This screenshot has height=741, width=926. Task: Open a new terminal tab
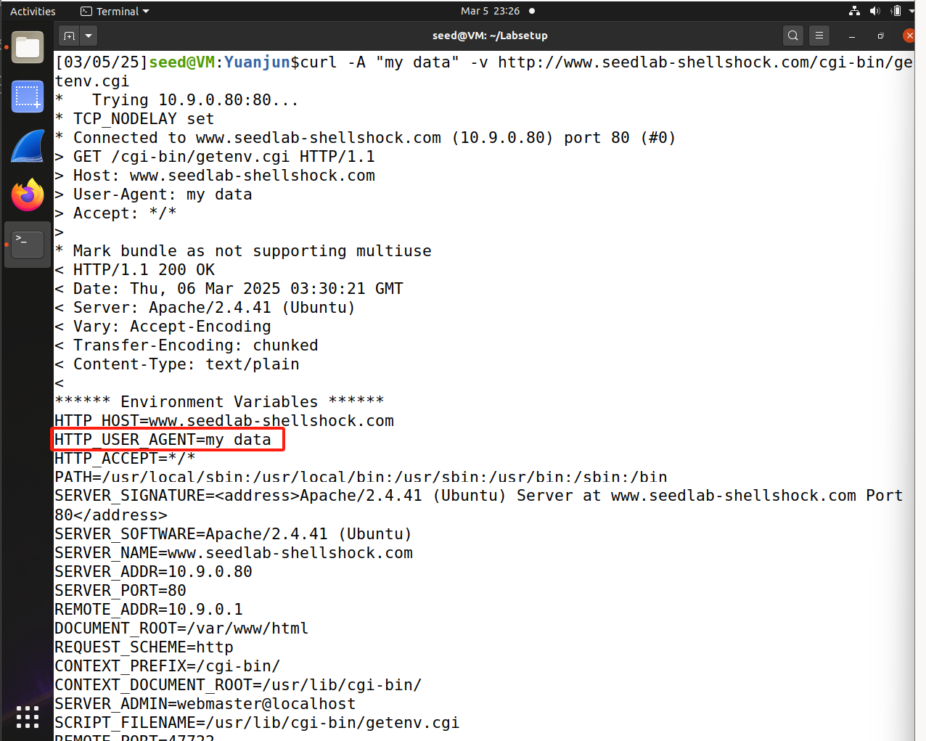[x=69, y=35]
